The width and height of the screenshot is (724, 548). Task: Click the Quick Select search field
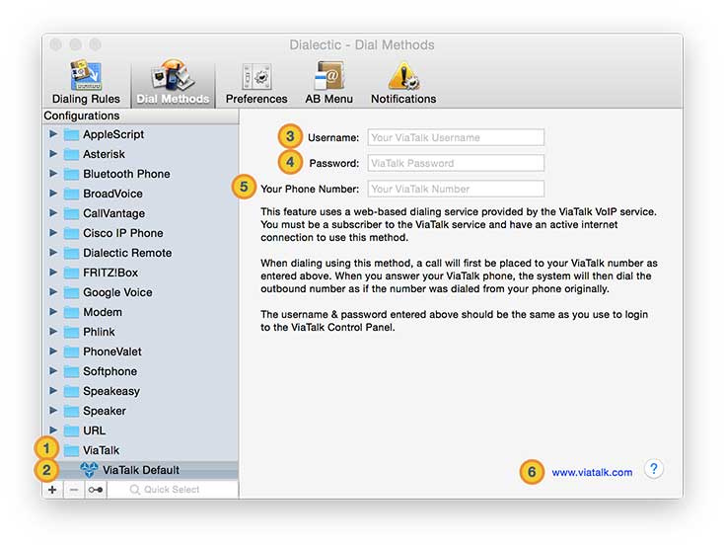(173, 490)
